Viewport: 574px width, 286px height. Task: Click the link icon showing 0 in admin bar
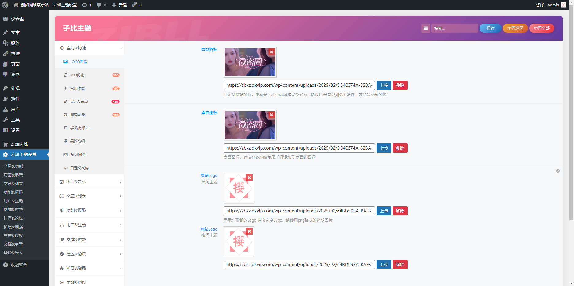click(137, 5)
